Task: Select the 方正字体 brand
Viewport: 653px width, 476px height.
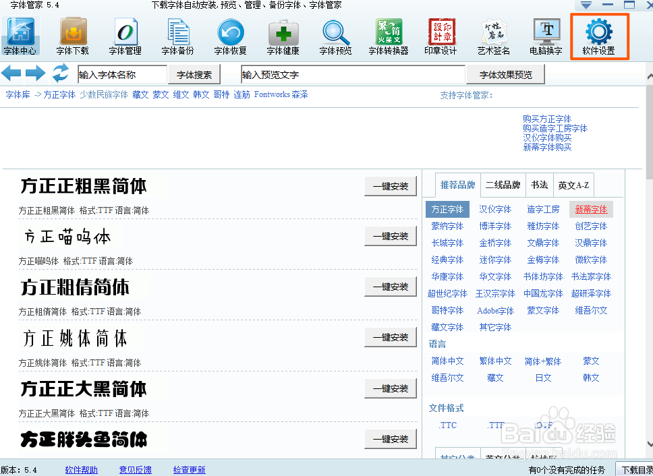Action: point(447,209)
